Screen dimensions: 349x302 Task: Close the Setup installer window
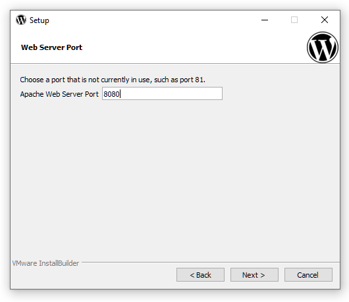[x=325, y=20]
